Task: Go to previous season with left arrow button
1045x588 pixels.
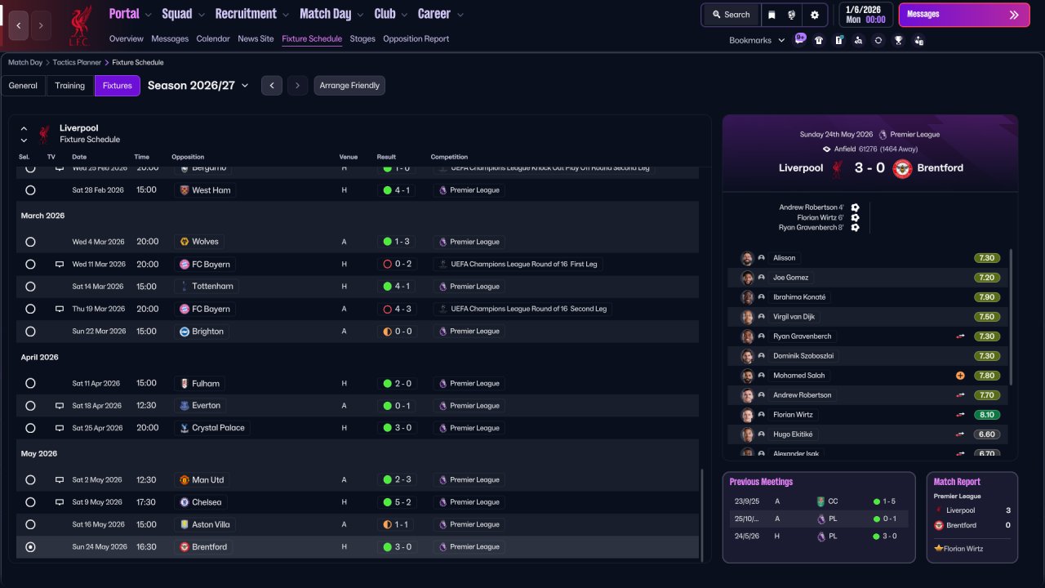Action: 272,86
